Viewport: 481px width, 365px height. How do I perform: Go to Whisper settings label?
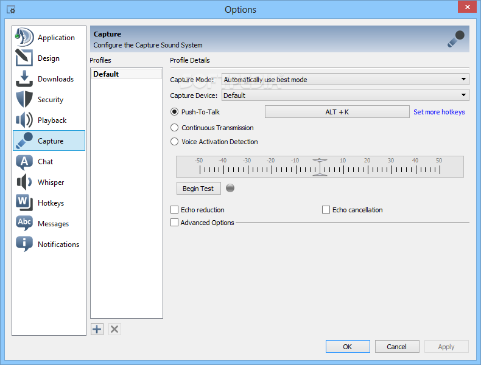coord(51,182)
